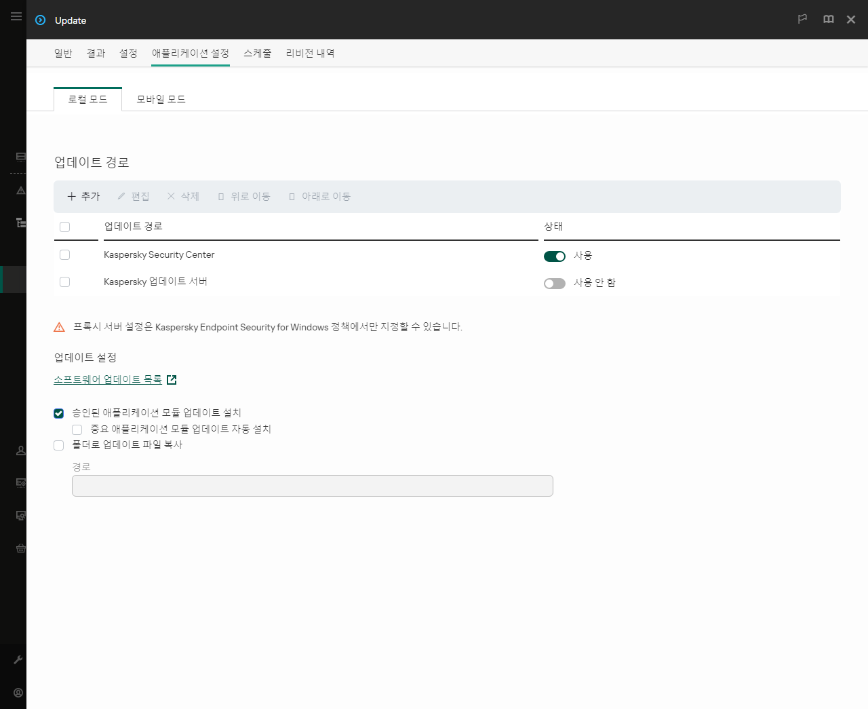The width and height of the screenshot is (868, 709).
Task: Enable 폴더로 업데이트 파일 복사
Action: click(x=58, y=445)
